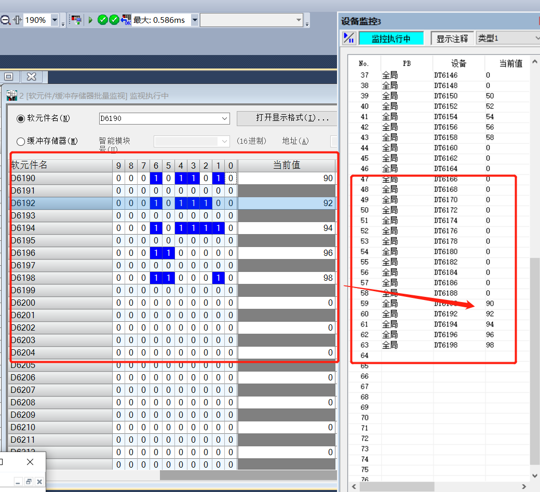The height and width of the screenshot is (492, 540).
Task: Click the 显示注释 button
Action: point(452,38)
